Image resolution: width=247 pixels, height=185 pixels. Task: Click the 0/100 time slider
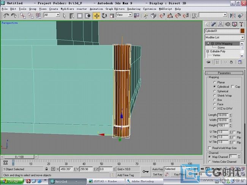(x=19, y=157)
